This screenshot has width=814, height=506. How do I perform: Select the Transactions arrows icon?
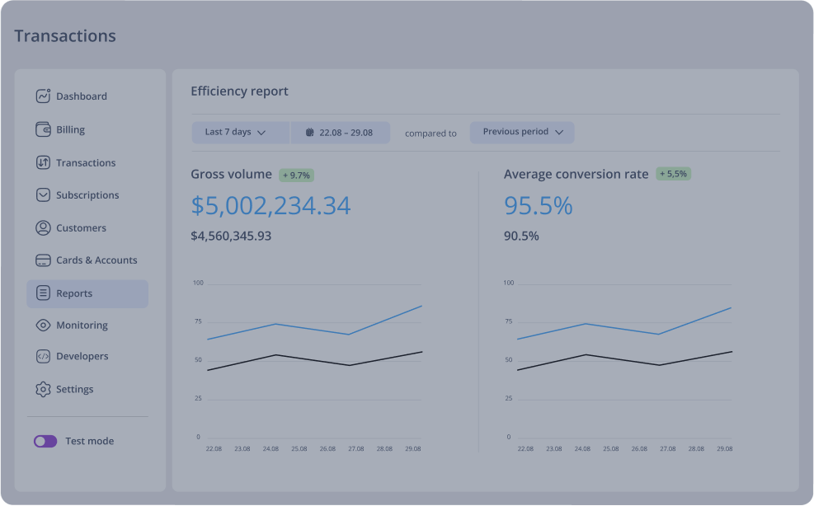pos(42,162)
